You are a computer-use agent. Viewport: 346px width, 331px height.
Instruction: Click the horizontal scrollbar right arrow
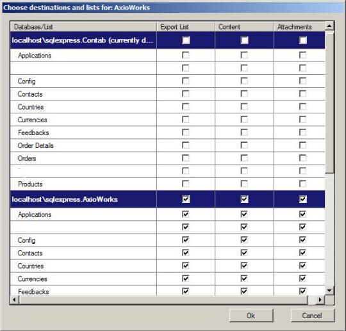(x=320, y=300)
